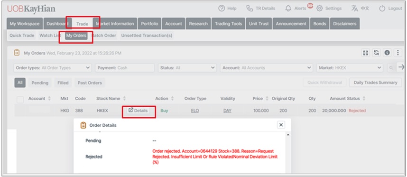Open the Settings gear icon
Viewport: 407px width, 177px height.
tap(320, 9)
